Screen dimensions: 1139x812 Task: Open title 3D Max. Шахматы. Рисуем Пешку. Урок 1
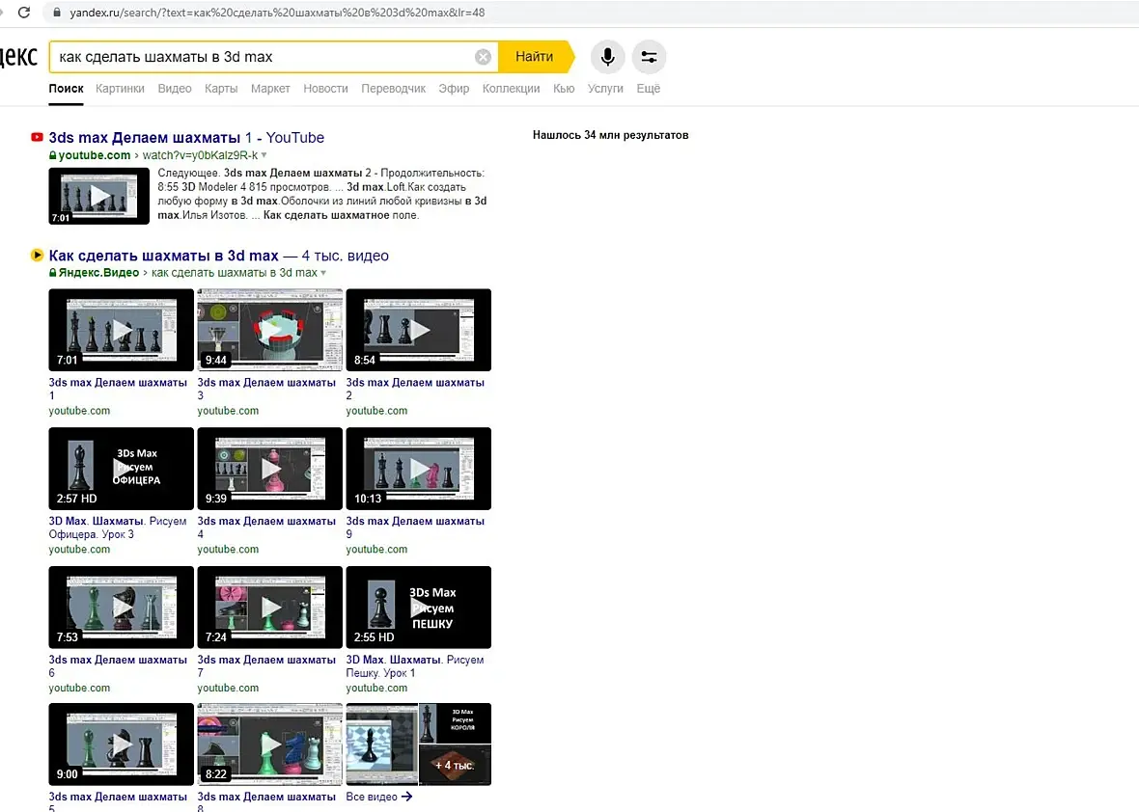[415, 666]
